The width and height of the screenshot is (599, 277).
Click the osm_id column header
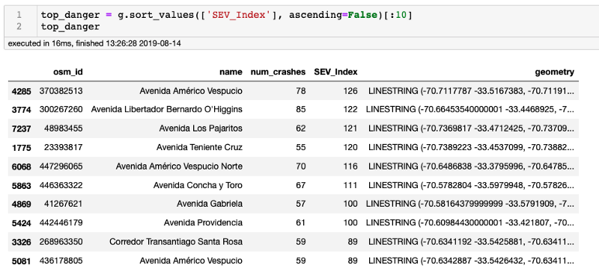pyautogui.click(x=68, y=72)
